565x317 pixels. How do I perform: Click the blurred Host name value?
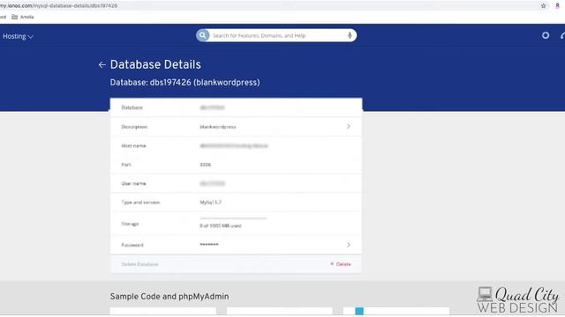click(x=234, y=145)
